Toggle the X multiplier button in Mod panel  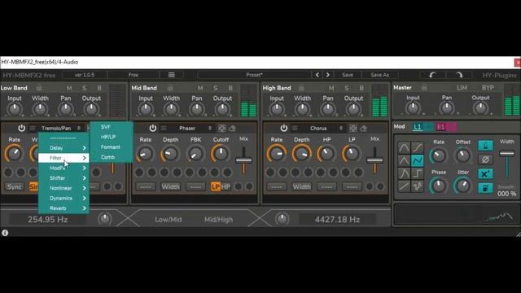coord(485,173)
